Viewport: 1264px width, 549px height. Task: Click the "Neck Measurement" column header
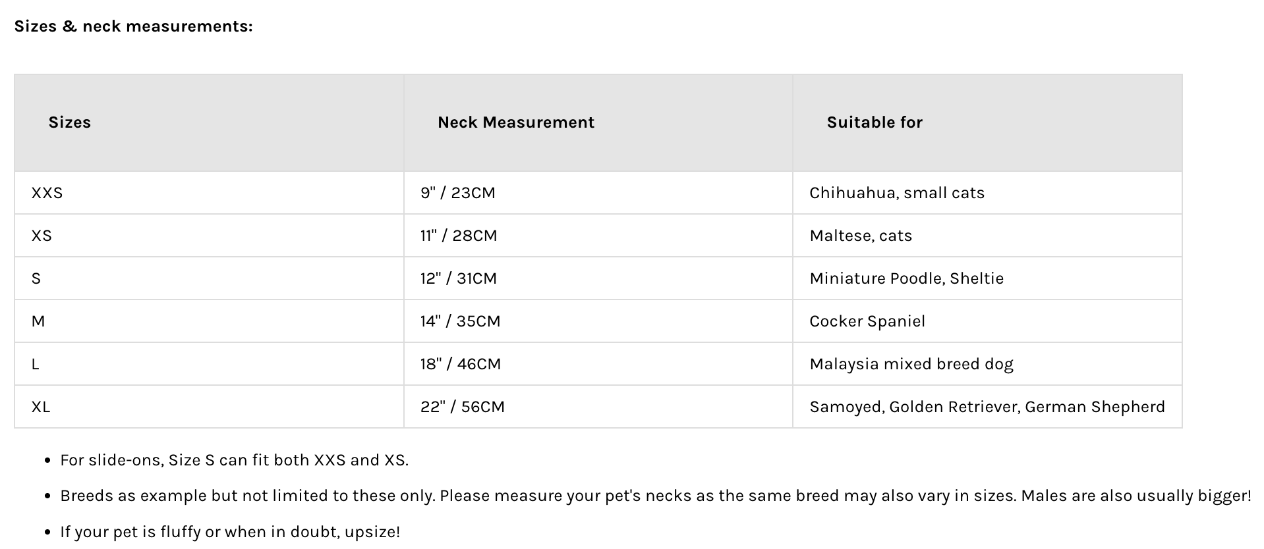[515, 122]
